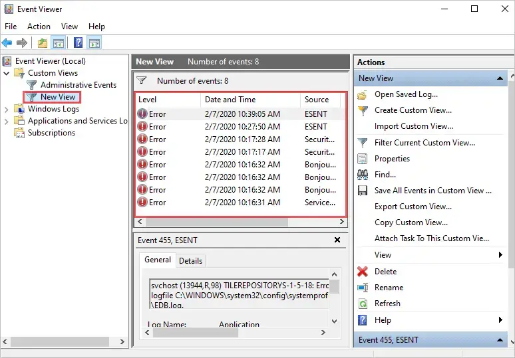The image size is (515, 358).
Task: Click the Find binoculars icon
Action: click(x=363, y=175)
